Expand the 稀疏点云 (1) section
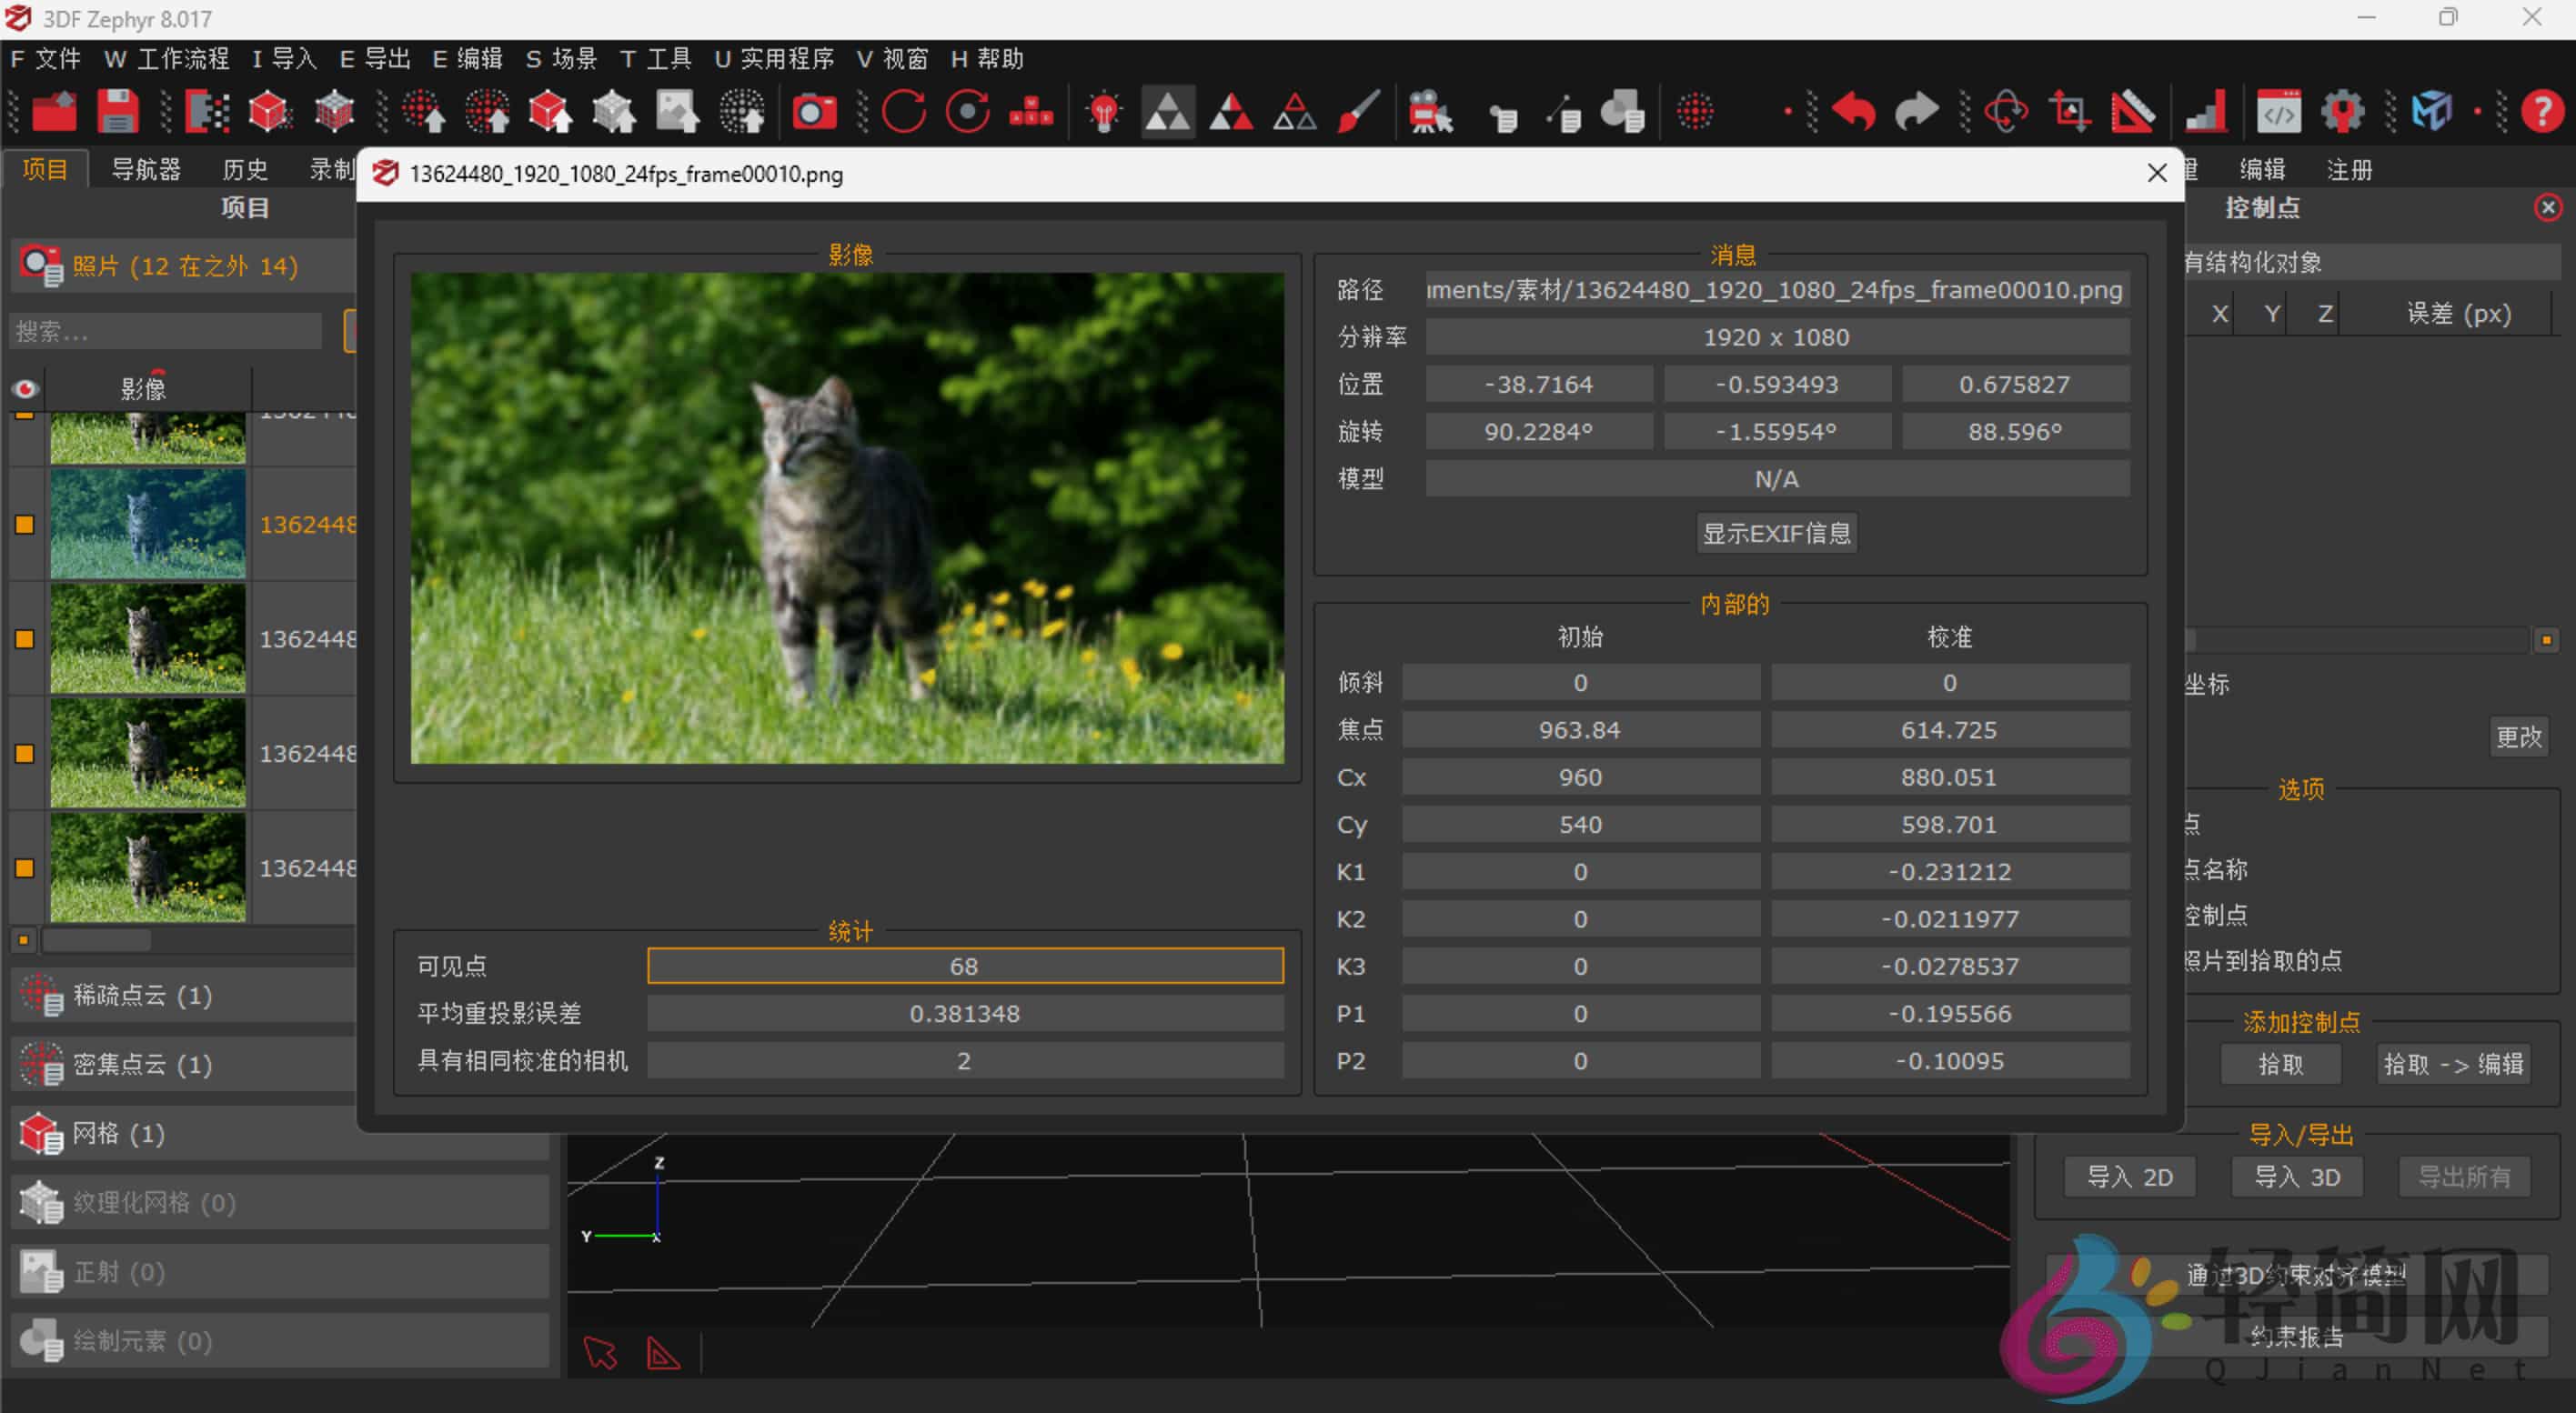 coord(142,996)
